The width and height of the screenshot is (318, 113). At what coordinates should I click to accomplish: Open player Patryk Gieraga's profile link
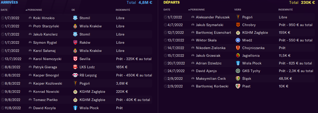click(x=45, y=67)
